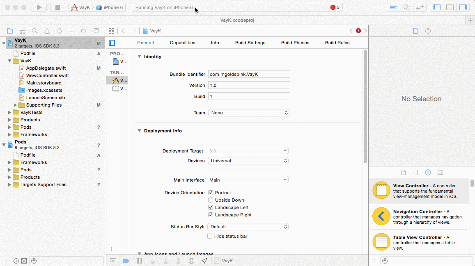Enable the Upside Down orientation checkbox

coord(211,200)
